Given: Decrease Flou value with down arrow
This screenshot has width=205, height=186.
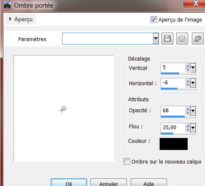Looking at the screenshot, I should (x=188, y=130).
